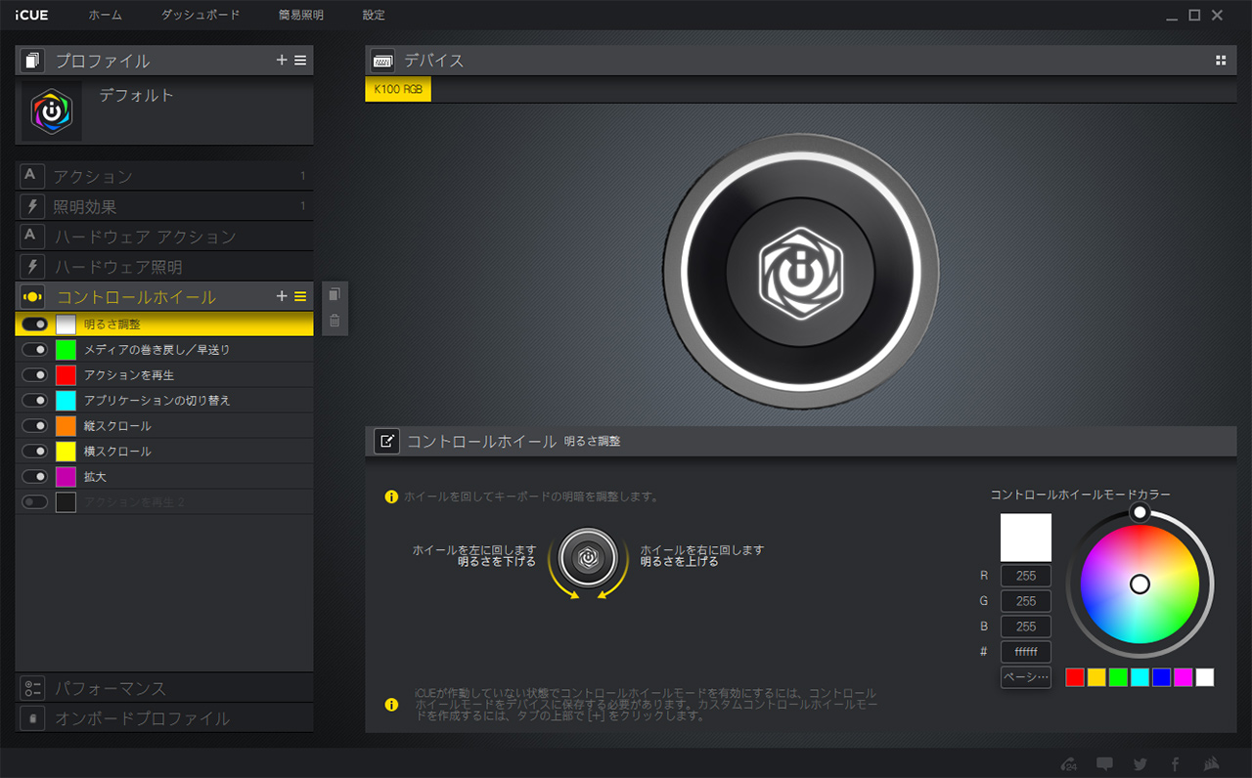Expand the パフォーマンス section
Image resolution: width=1252 pixels, height=778 pixels.
coord(164,688)
